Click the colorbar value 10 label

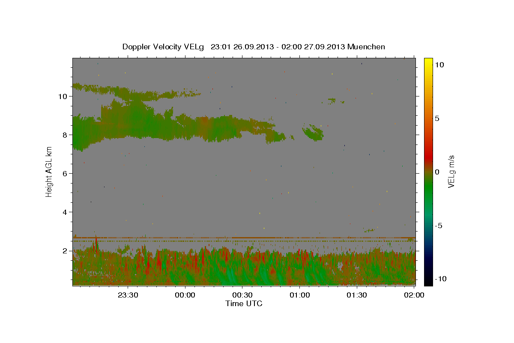[439, 65]
